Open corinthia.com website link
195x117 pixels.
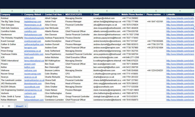[x=30, y=31]
